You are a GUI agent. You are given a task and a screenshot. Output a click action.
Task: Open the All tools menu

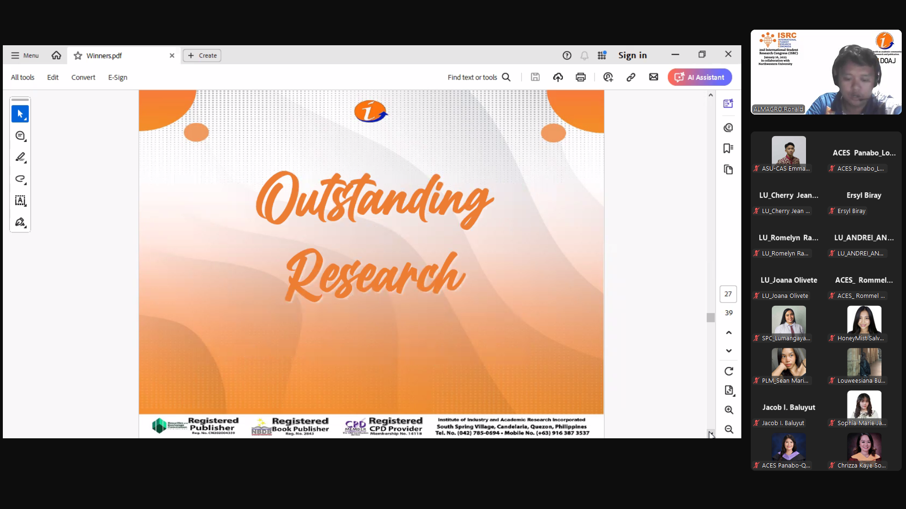[x=23, y=77]
